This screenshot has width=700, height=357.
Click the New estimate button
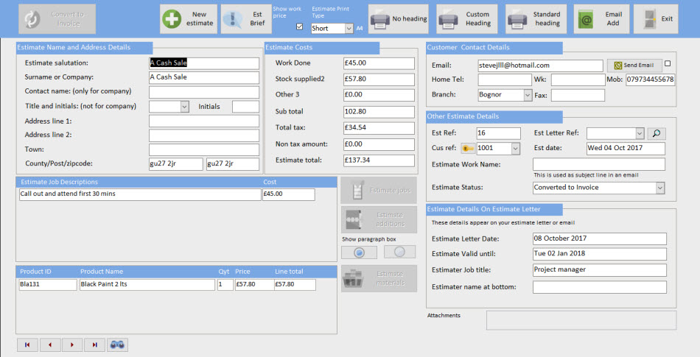point(189,19)
